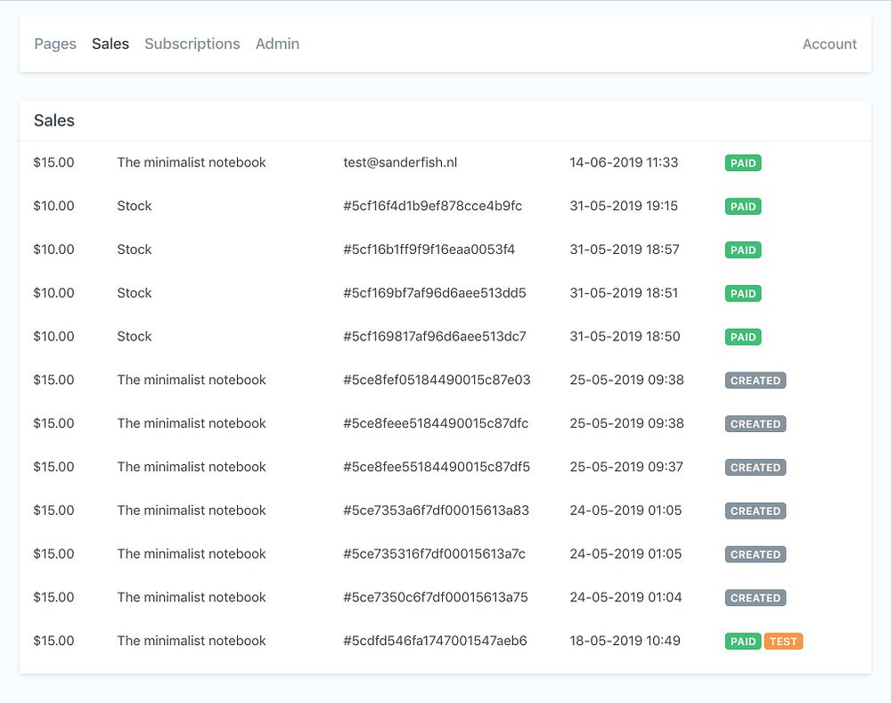Go to the Admin tab
This screenshot has width=891, height=703.
277,44
